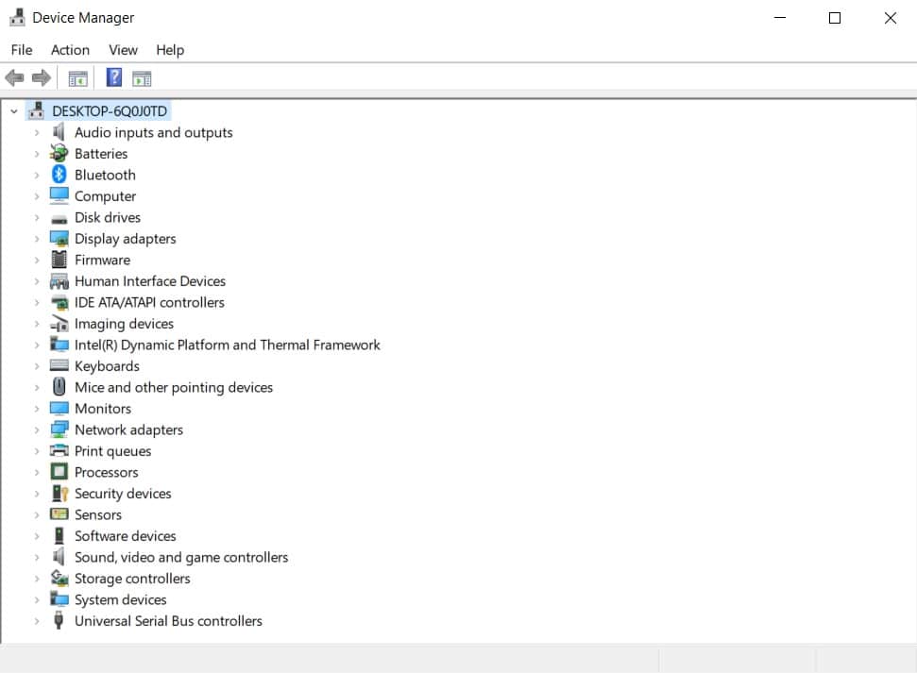Expand the Audio inputs and outputs category
This screenshot has width=917, height=673.
coord(38,132)
